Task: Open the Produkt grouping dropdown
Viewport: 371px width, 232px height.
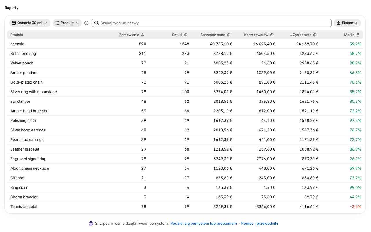Action: tap(67, 23)
